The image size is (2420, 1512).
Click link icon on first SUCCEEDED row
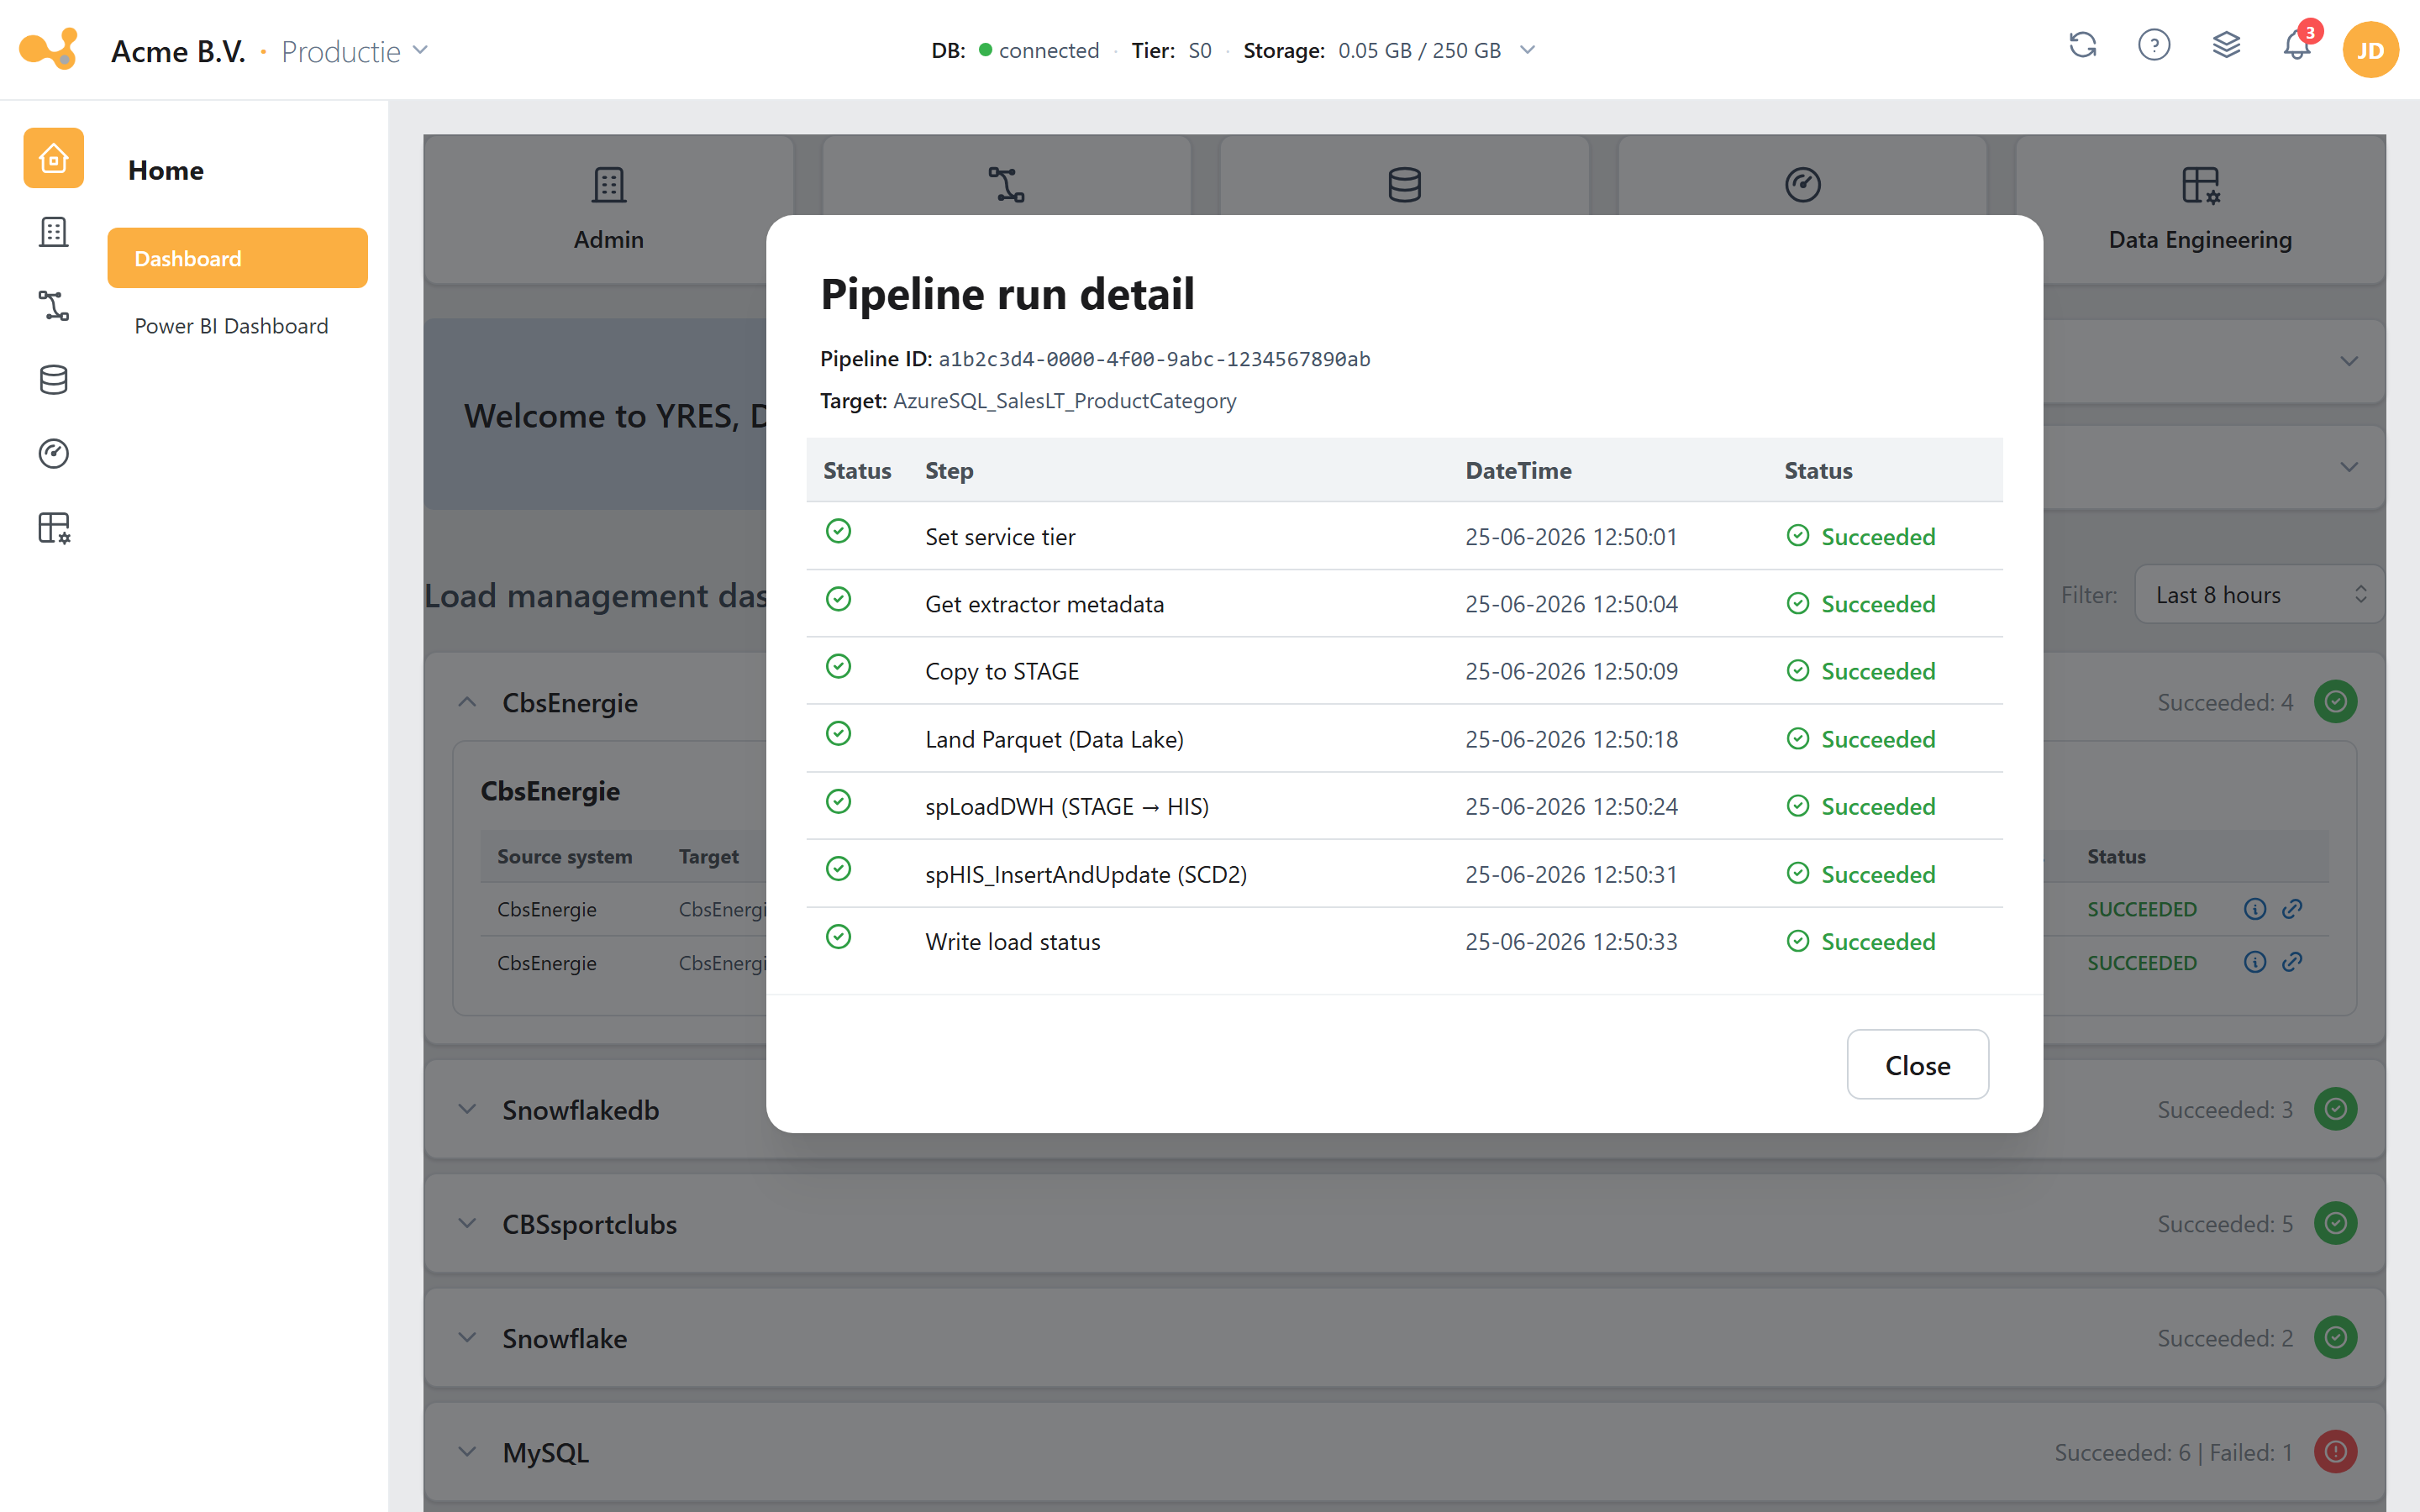pyautogui.click(x=2292, y=909)
